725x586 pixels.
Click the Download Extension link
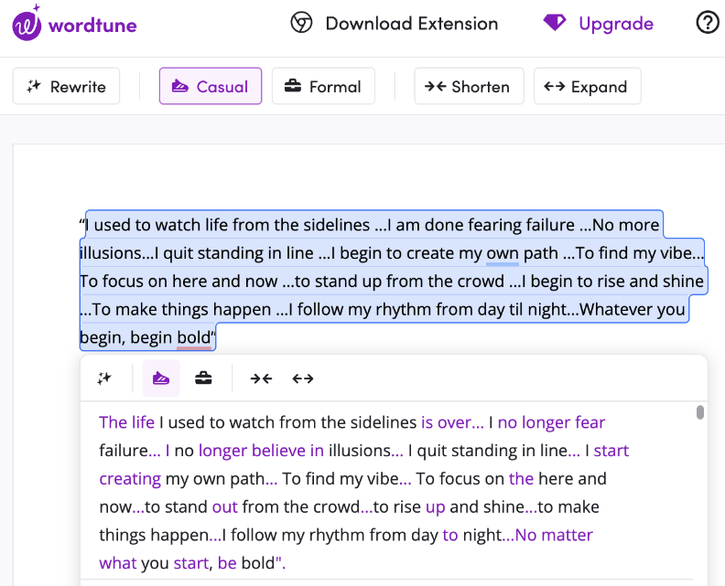coord(395,24)
